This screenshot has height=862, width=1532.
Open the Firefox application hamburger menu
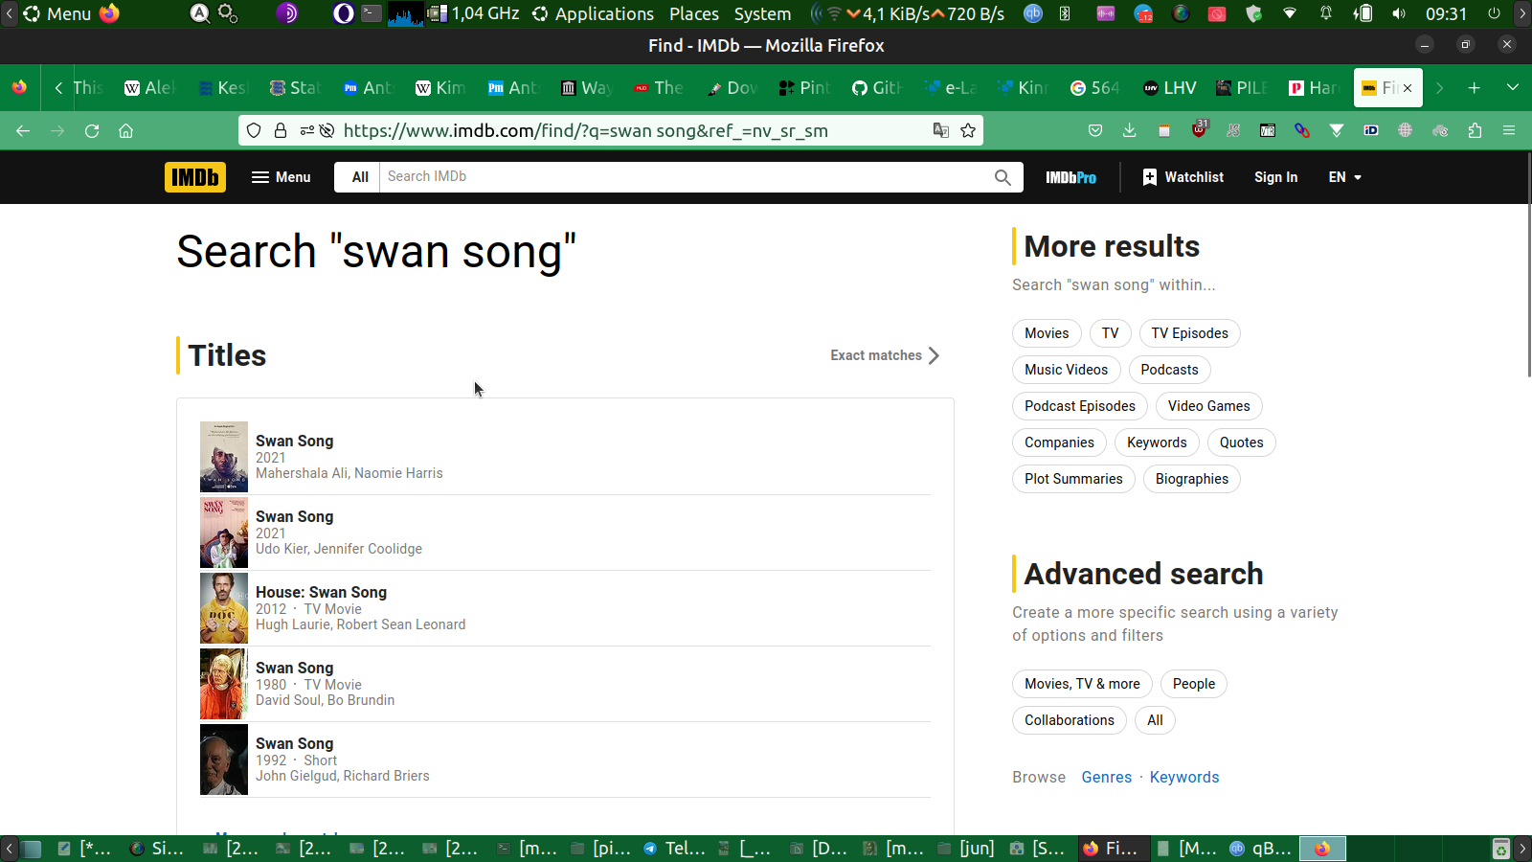[x=1509, y=130]
